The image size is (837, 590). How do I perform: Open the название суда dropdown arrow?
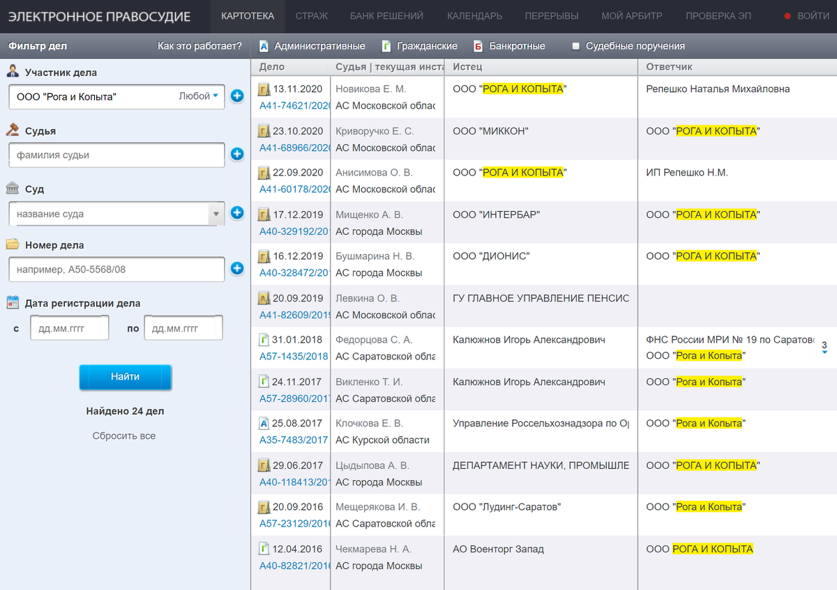[216, 214]
